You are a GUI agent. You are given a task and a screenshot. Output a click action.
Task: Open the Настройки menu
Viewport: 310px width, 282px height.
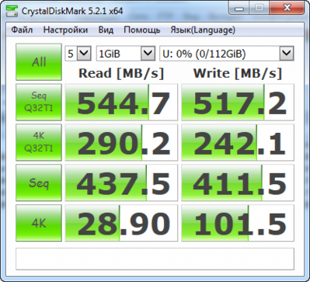(x=65, y=30)
